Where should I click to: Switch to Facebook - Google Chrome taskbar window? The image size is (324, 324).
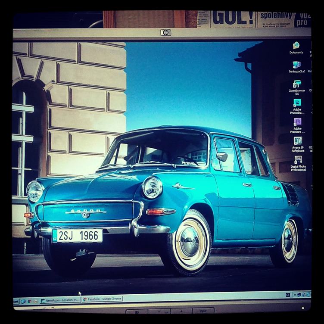[x=103, y=299]
